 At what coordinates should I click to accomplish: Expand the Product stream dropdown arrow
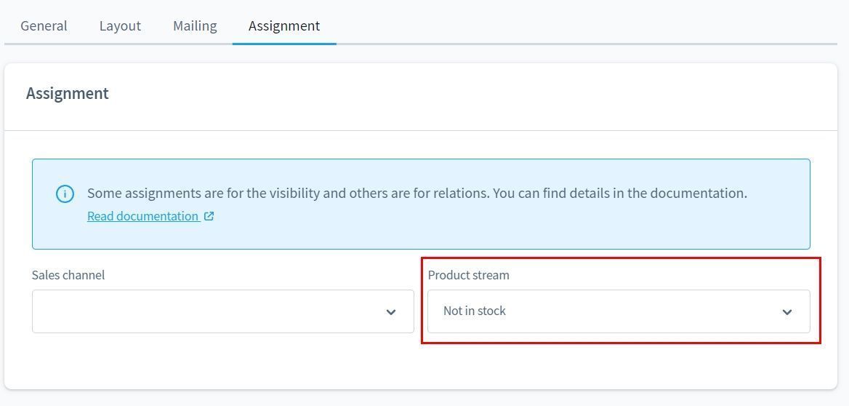[x=786, y=312]
